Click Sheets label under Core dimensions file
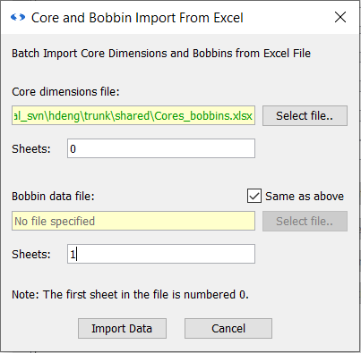Image resolution: width=361 pixels, height=353 pixels. click(x=31, y=148)
